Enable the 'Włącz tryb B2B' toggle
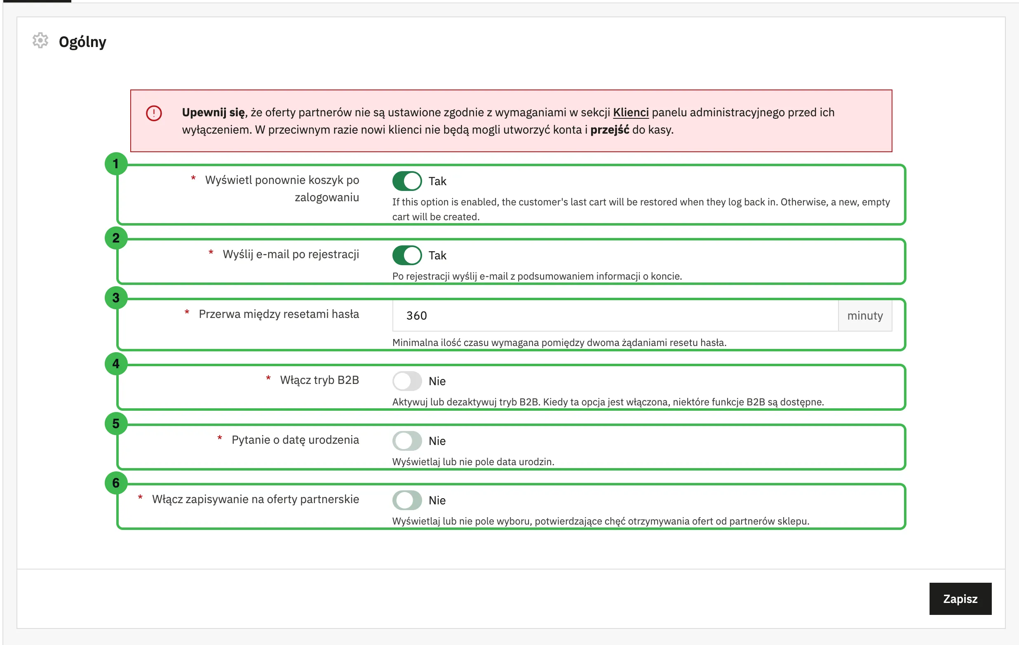 407,381
